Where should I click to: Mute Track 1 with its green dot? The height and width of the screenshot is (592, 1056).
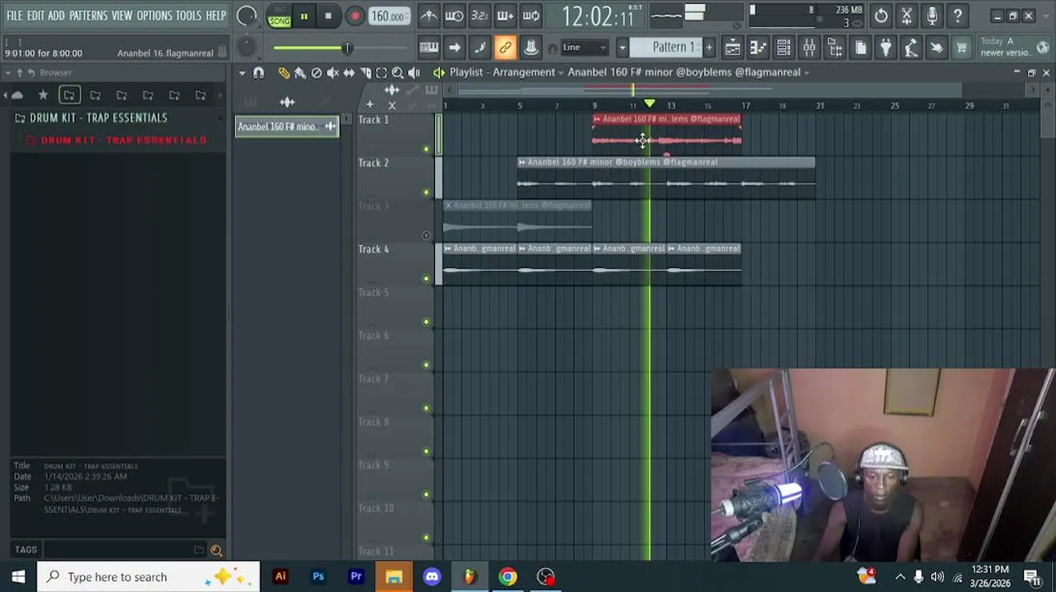[x=426, y=149]
